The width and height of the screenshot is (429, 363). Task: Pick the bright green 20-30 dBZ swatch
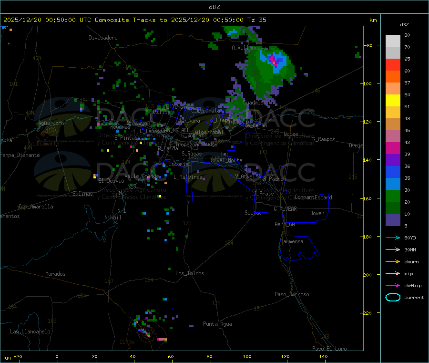pyautogui.click(x=393, y=196)
